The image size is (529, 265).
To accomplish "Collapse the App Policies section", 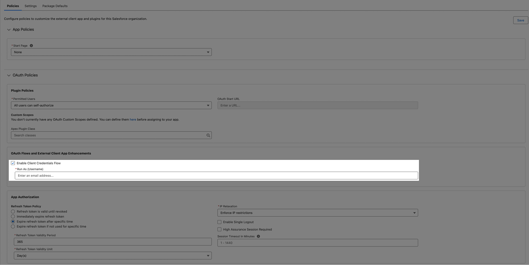I will pos(9,29).
